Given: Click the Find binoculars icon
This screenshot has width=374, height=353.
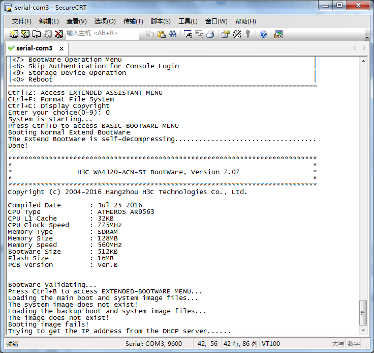Looking at the screenshot, I should click(172, 34).
